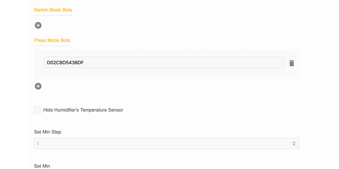Click the gray card holding the bot entry

pyautogui.click(x=166, y=74)
